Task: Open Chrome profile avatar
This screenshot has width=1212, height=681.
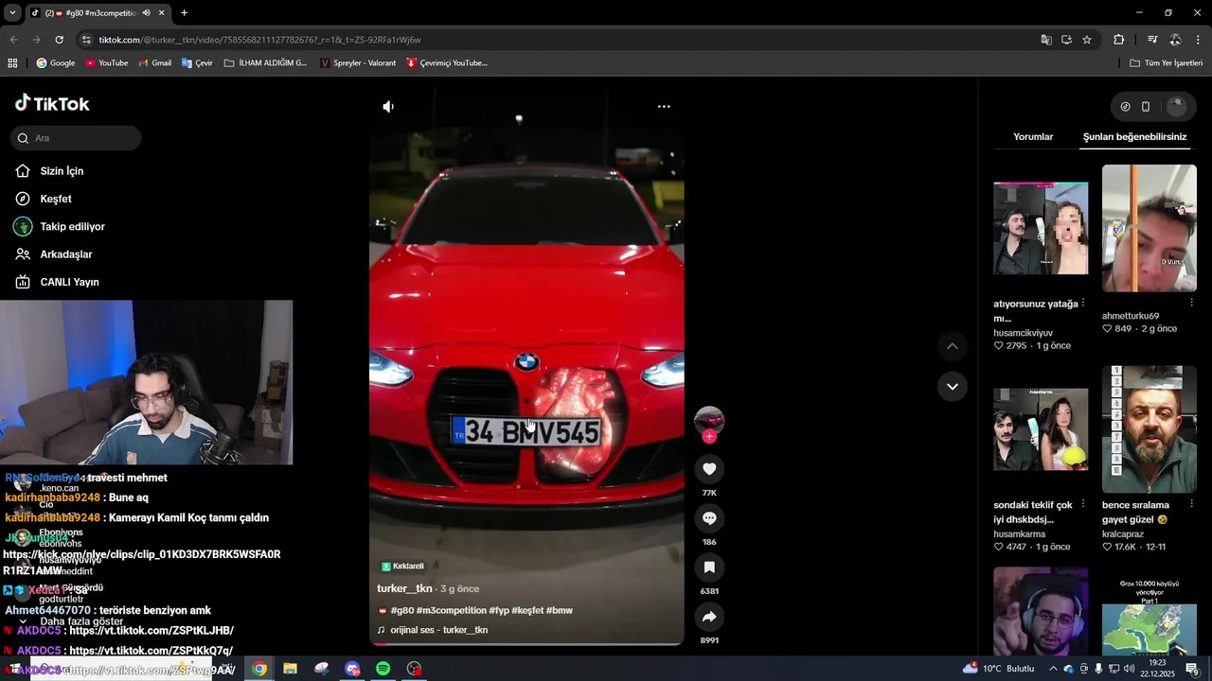Action: 1175,40
